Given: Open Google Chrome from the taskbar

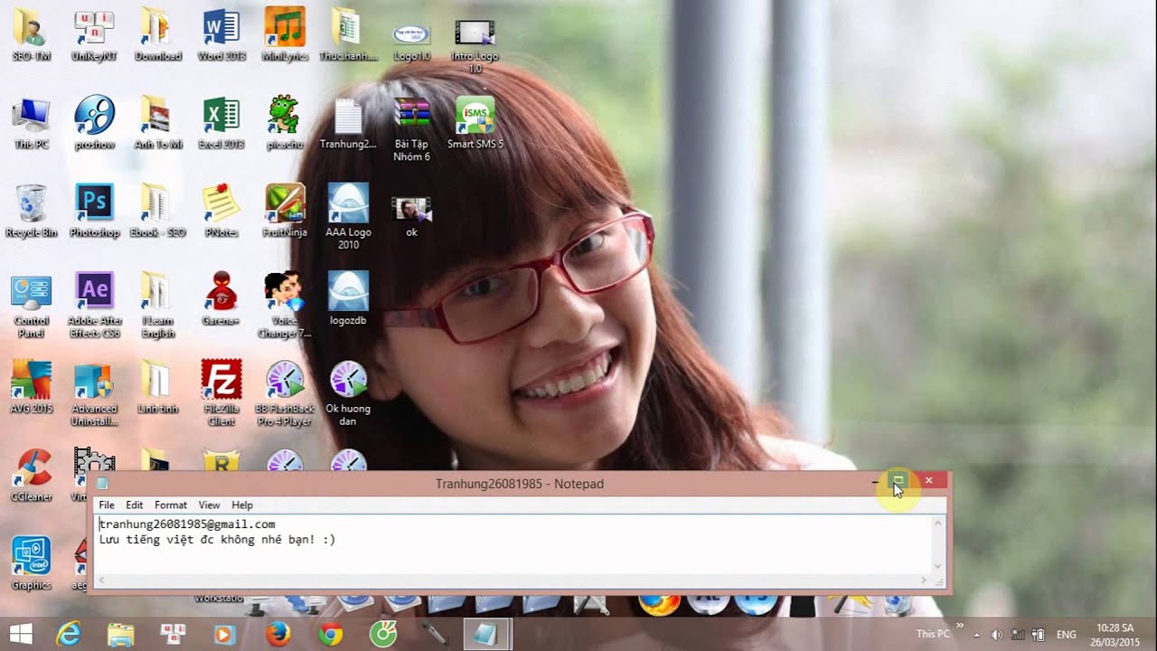Looking at the screenshot, I should (x=331, y=634).
